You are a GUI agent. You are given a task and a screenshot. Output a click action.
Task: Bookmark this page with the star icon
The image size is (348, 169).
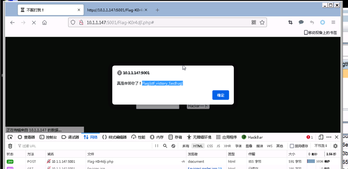coord(262,23)
